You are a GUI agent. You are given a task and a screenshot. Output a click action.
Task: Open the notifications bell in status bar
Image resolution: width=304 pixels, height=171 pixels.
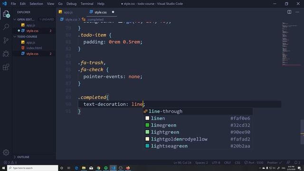297,162
